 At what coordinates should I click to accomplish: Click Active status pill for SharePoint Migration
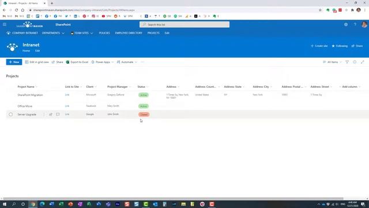pos(144,95)
